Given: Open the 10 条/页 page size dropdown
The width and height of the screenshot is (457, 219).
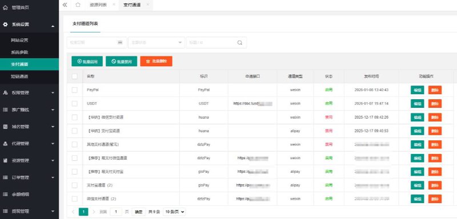Looking at the screenshot, I should click(x=174, y=212).
